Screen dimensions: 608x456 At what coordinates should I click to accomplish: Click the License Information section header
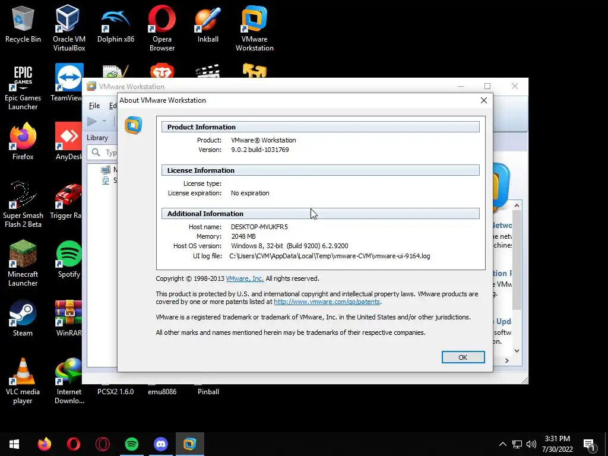[320, 170]
